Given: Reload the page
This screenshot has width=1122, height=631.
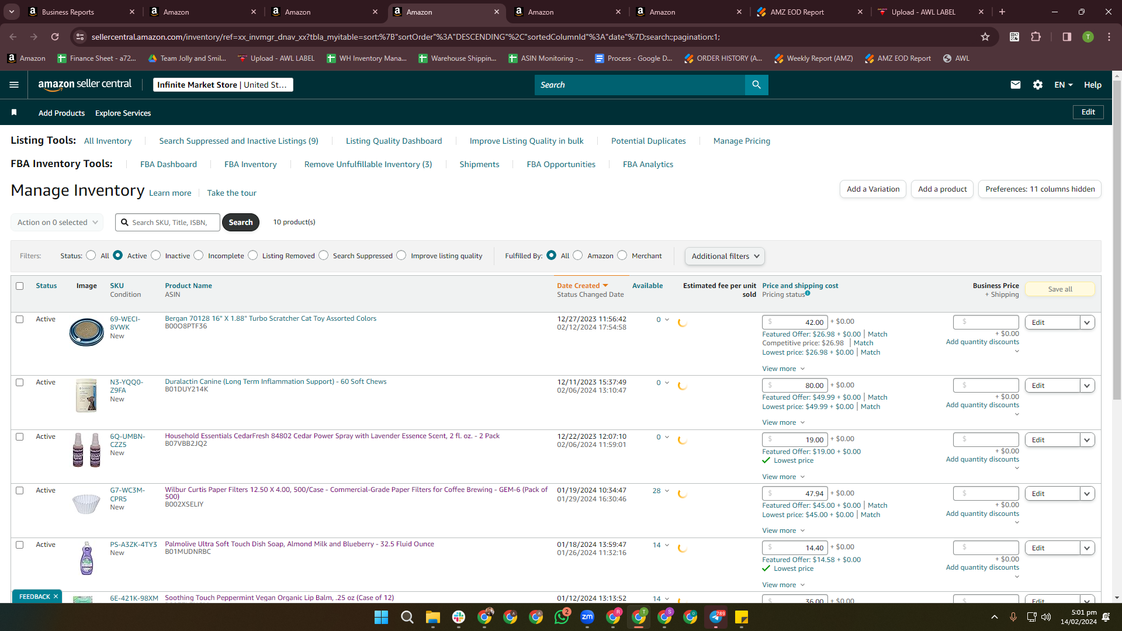Looking at the screenshot, I should point(55,37).
